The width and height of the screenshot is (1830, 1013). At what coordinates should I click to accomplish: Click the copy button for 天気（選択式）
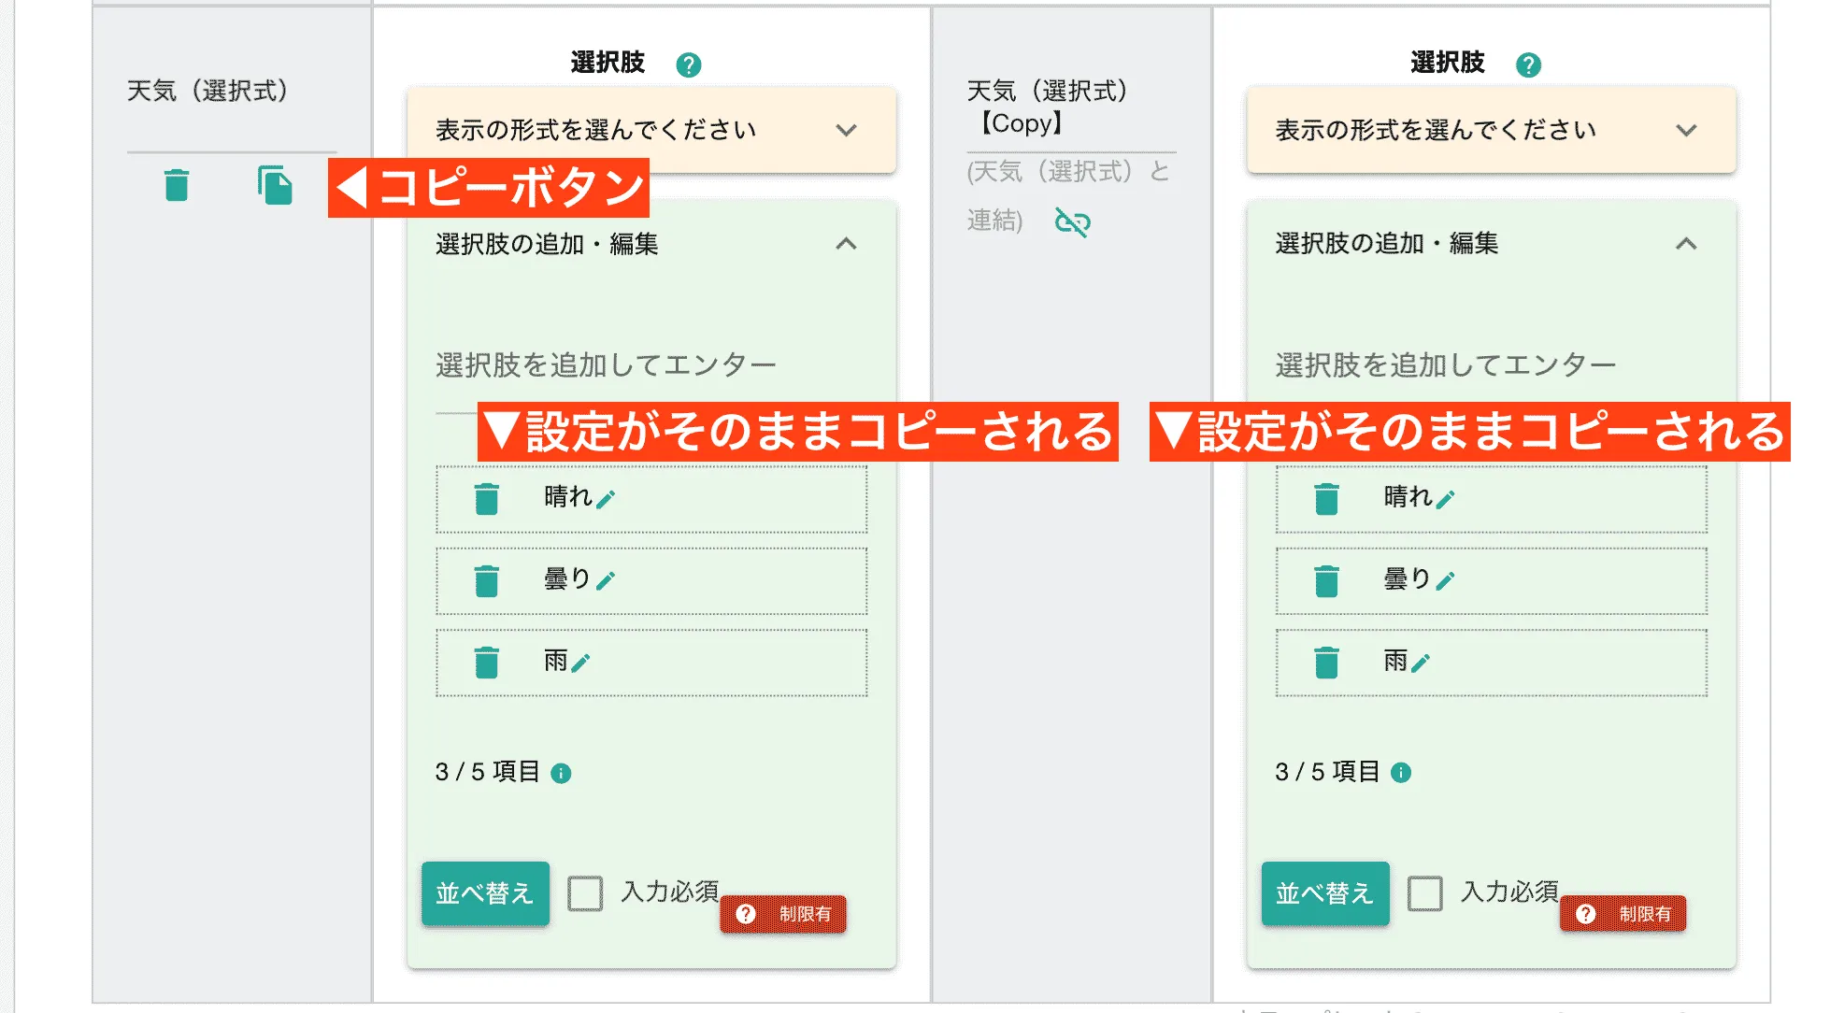pyautogui.click(x=274, y=186)
